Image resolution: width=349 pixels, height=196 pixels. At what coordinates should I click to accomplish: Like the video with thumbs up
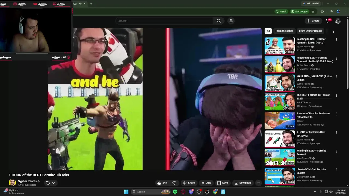162,183
